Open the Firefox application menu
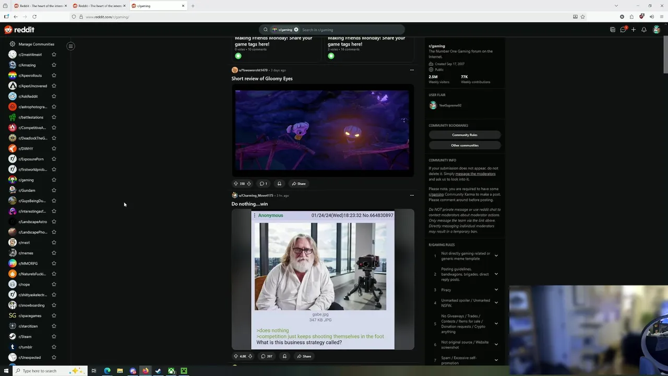 click(661, 17)
